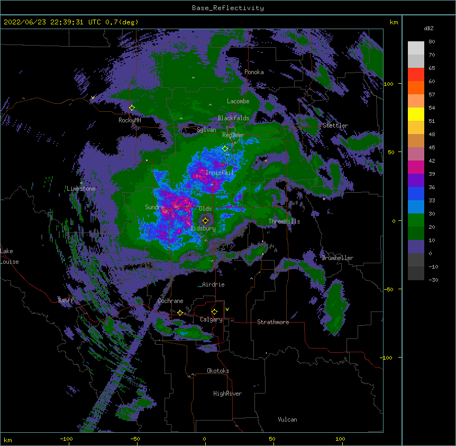Viewport: 456px width, 446px height.
Task: Click the magenta swatch in dBZ legend
Action: click(x=416, y=167)
